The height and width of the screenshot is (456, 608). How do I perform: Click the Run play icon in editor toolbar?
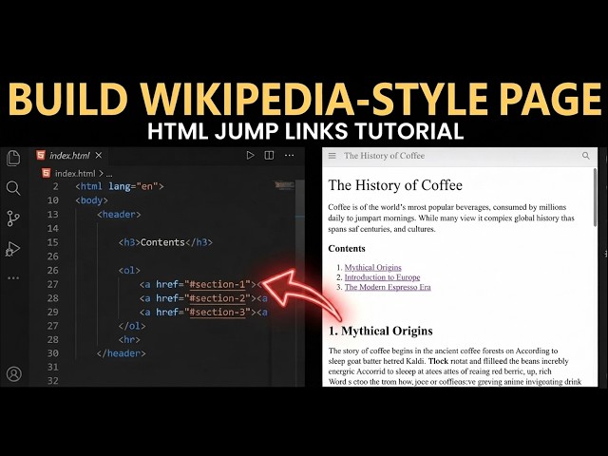tap(250, 156)
